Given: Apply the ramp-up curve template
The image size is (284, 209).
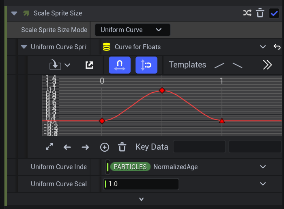Looking at the screenshot, I should [x=219, y=65].
